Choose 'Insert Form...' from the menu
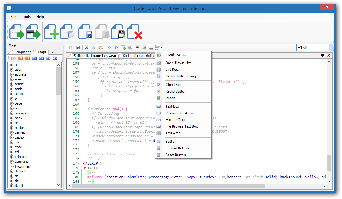This screenshot has width=342, height=199. [183, 55]
